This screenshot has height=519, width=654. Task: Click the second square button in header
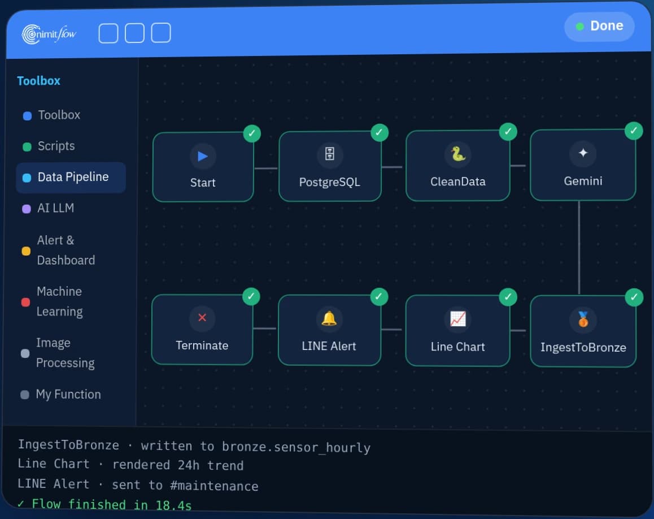click(x=135, y=33)
